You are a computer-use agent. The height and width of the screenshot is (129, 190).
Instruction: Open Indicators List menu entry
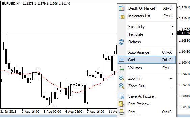point(147,16)
